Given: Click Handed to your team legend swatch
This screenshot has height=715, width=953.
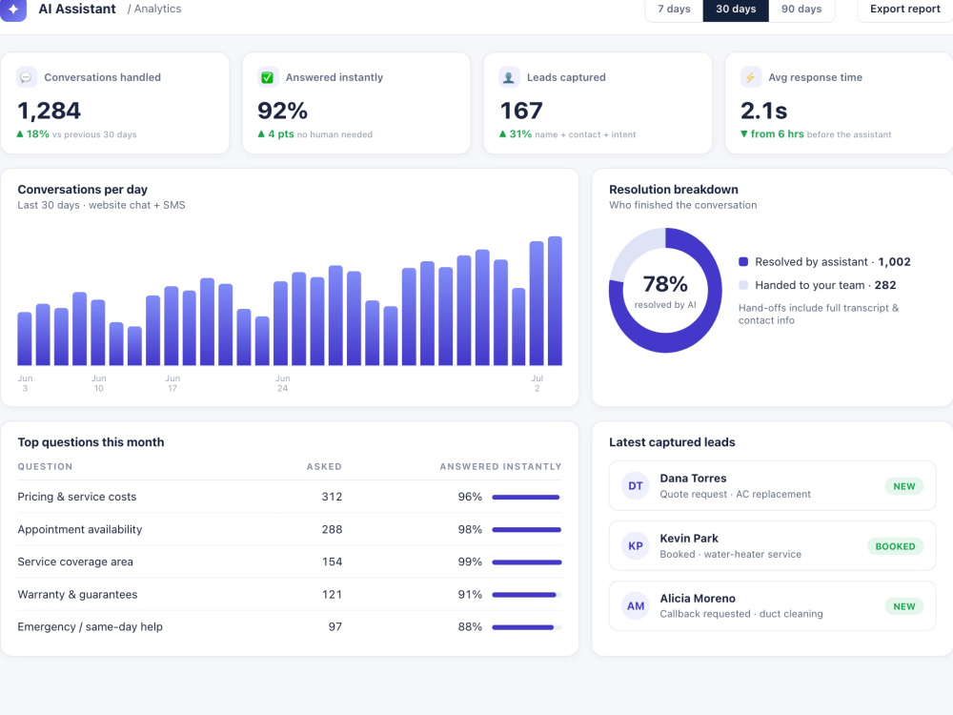Looking at the screenshot, I should [743, 285].
